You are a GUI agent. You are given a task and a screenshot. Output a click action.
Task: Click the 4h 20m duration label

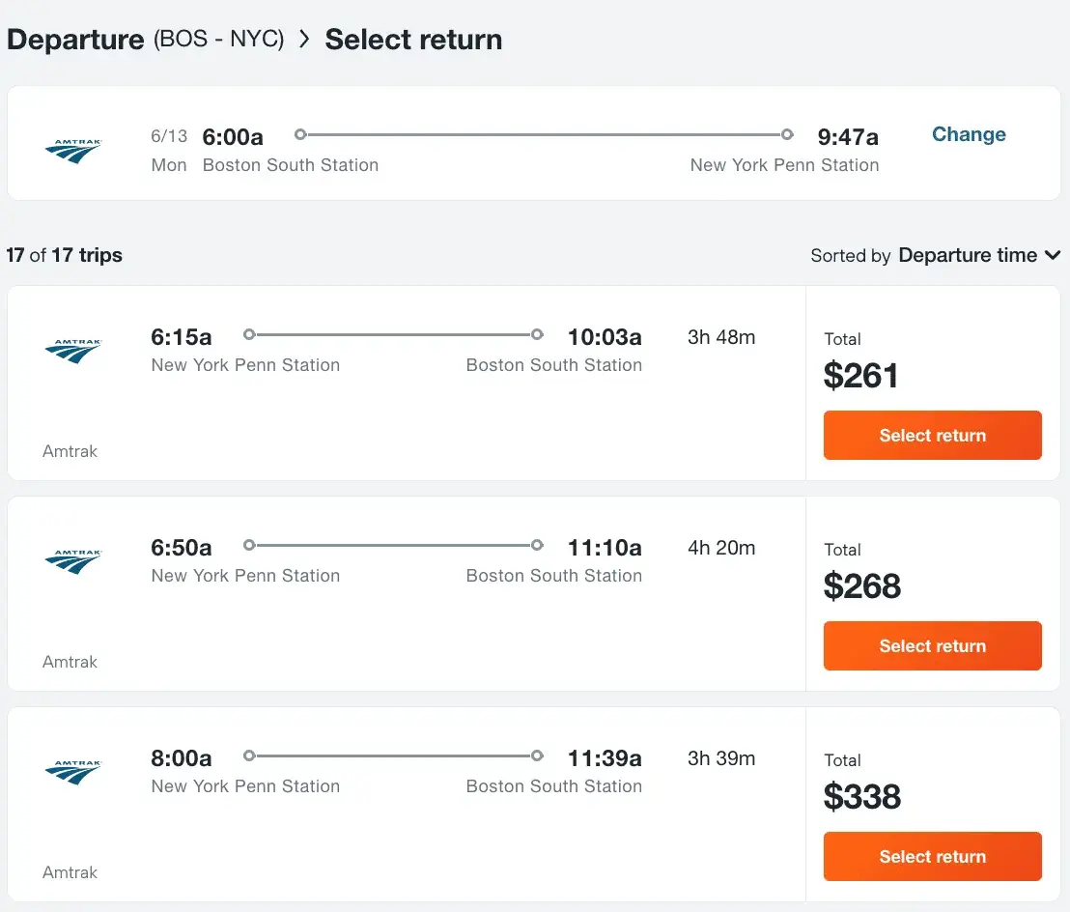721,548
